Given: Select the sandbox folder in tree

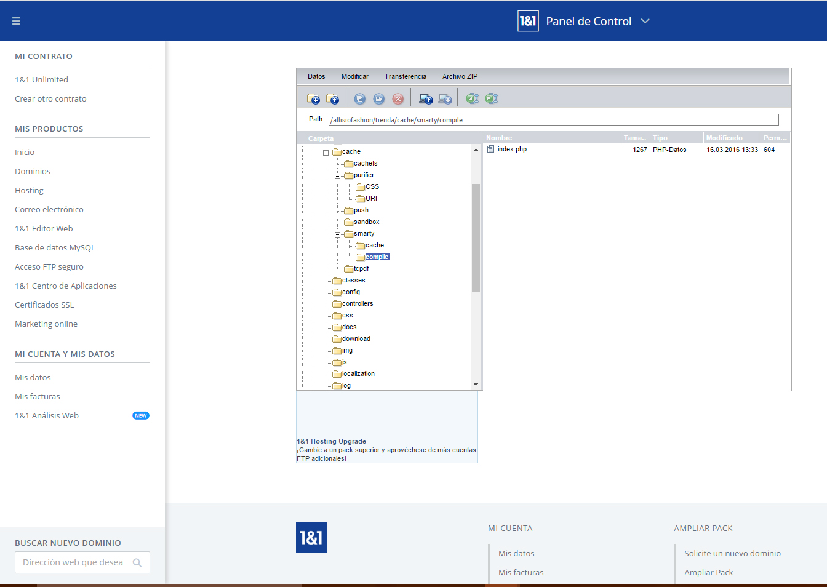Looking at the screenshot, I should pyautogui.click(x=367, y=222).
